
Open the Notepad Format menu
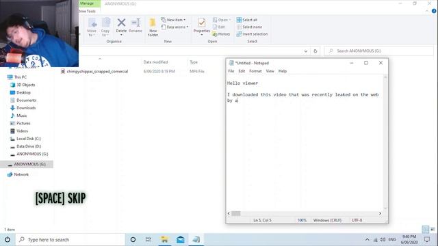(x=255, y=71)
